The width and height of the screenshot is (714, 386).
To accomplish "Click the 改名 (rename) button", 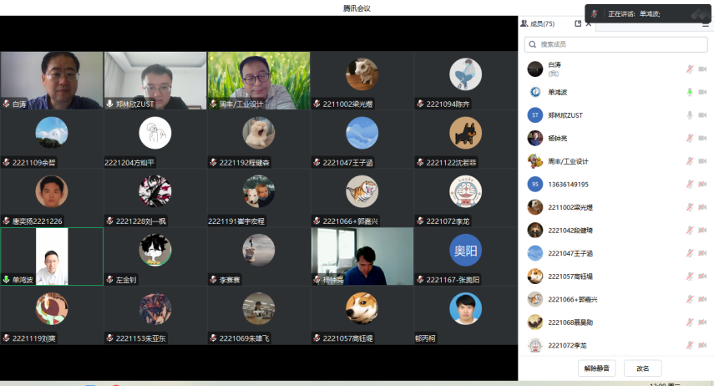I will [642, 368].
